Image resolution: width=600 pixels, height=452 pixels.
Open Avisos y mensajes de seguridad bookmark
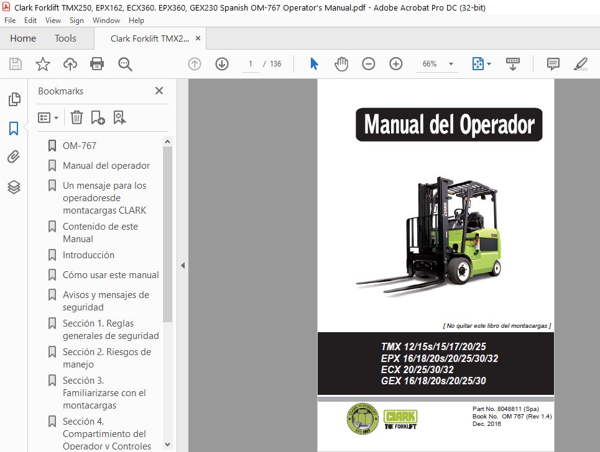click(106, 301)
